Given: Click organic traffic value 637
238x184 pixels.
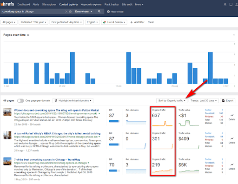Looking at the screenshot, I should 156,116.
